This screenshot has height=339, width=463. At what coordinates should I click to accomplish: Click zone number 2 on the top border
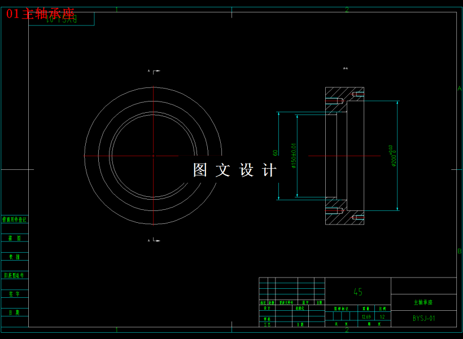point(347,10)
